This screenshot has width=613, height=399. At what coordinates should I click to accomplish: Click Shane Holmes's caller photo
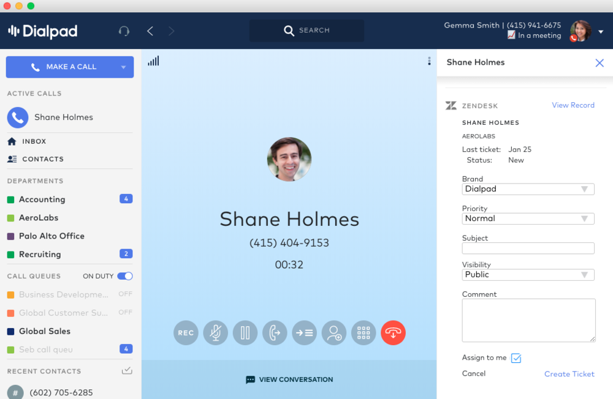289,159
